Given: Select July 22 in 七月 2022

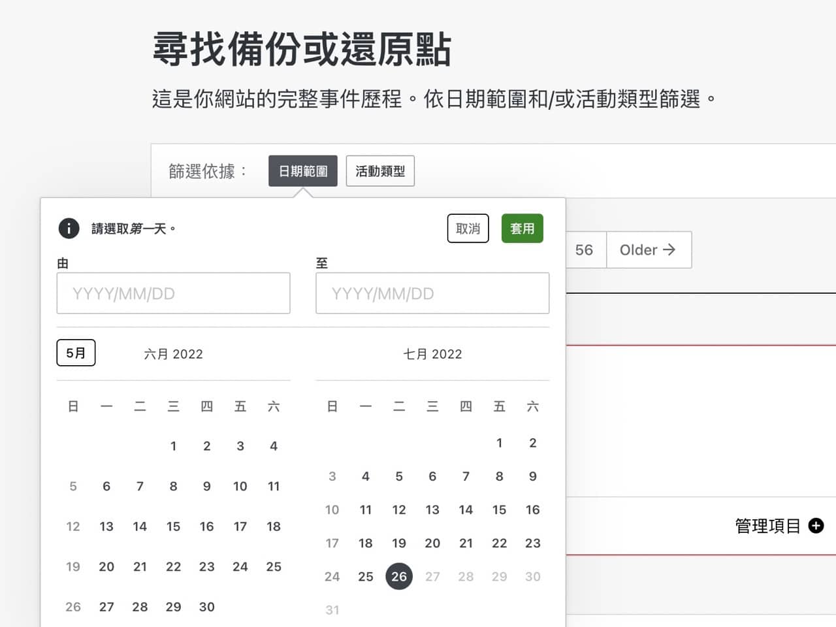Looking at the screenshot, I should pyautogui.click(x=499, y=543).
